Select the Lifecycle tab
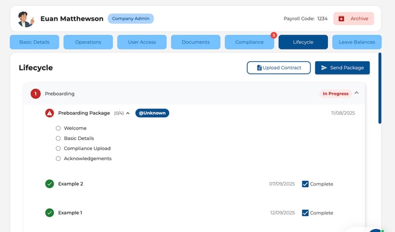 coord(303,42)
